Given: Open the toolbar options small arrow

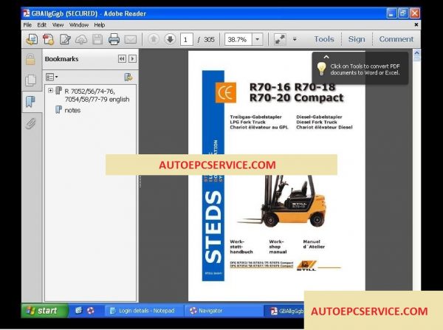Looking at the screenshot, I should tap(295, 39).
